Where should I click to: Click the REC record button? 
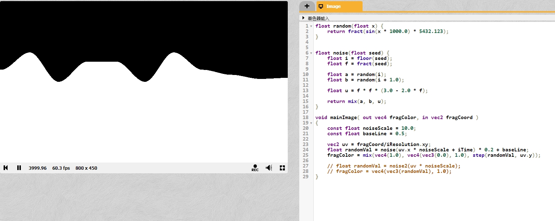coord(255,168)
